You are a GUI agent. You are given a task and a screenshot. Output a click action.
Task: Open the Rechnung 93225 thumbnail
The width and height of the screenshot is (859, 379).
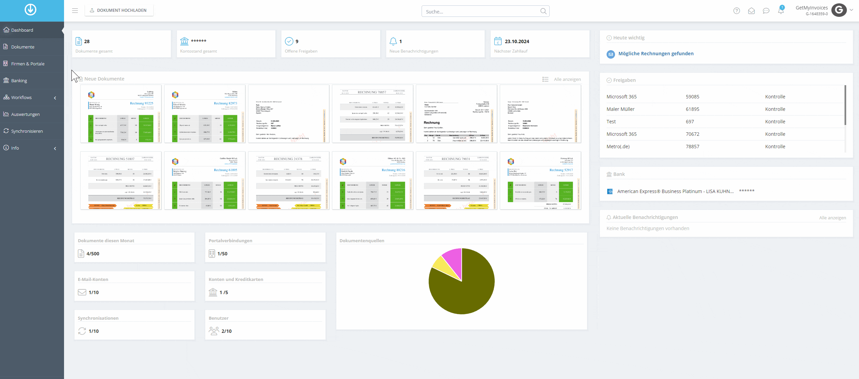[x=121, y=114]
